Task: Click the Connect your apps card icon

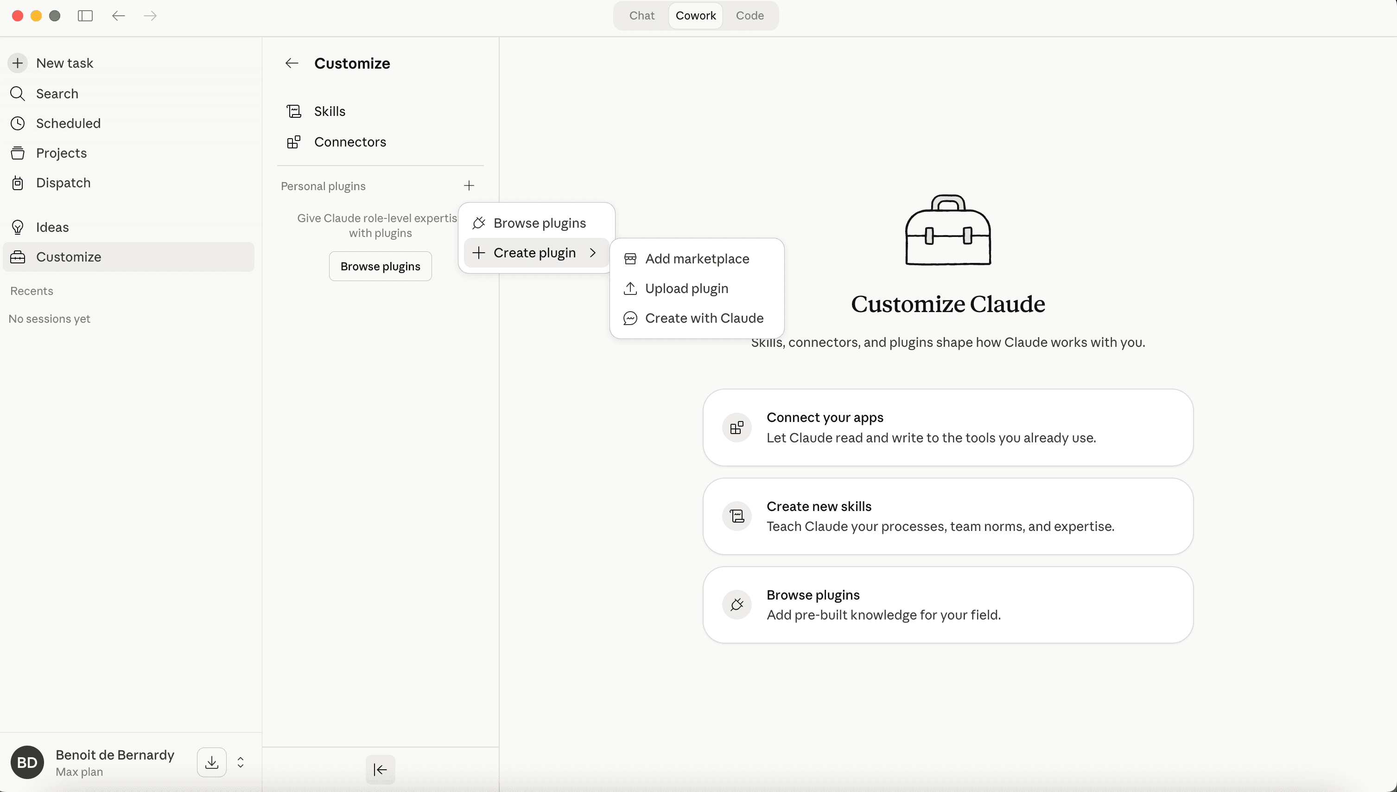Action: click(737, 428)
